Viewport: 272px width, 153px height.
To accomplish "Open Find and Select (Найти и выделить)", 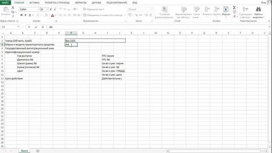I will (x=258, y=12).
